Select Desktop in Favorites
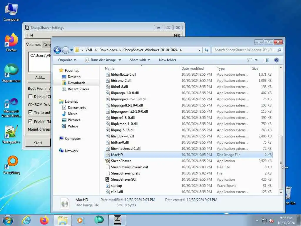301x226 pixels. click(x=74, y=77)
